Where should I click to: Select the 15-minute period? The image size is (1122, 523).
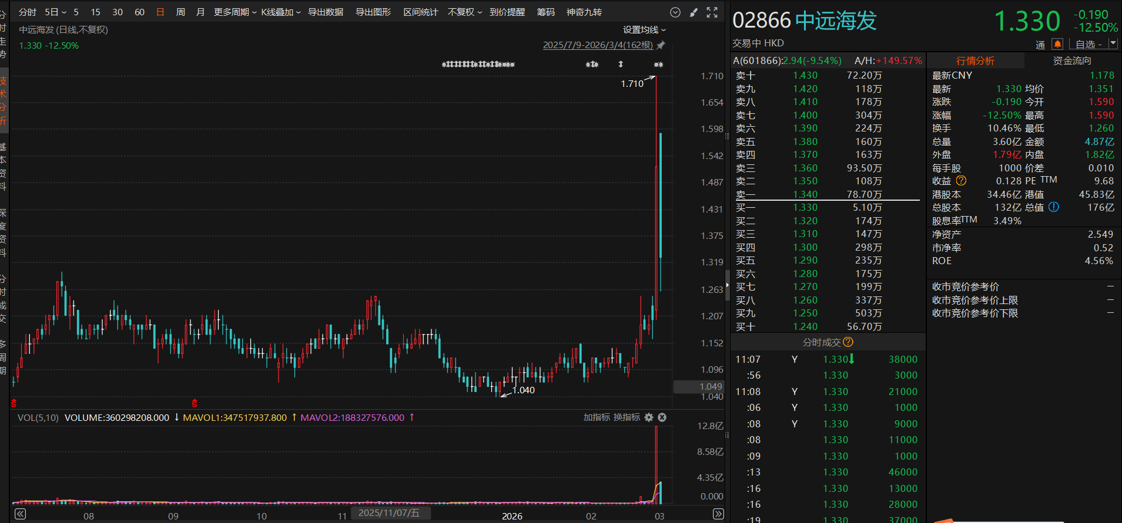pyautogui.click(x=95, y=12)
